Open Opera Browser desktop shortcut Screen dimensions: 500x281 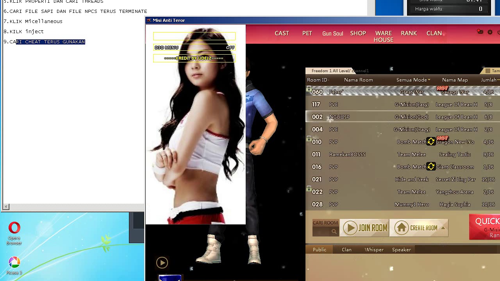(x=14, y=233)
